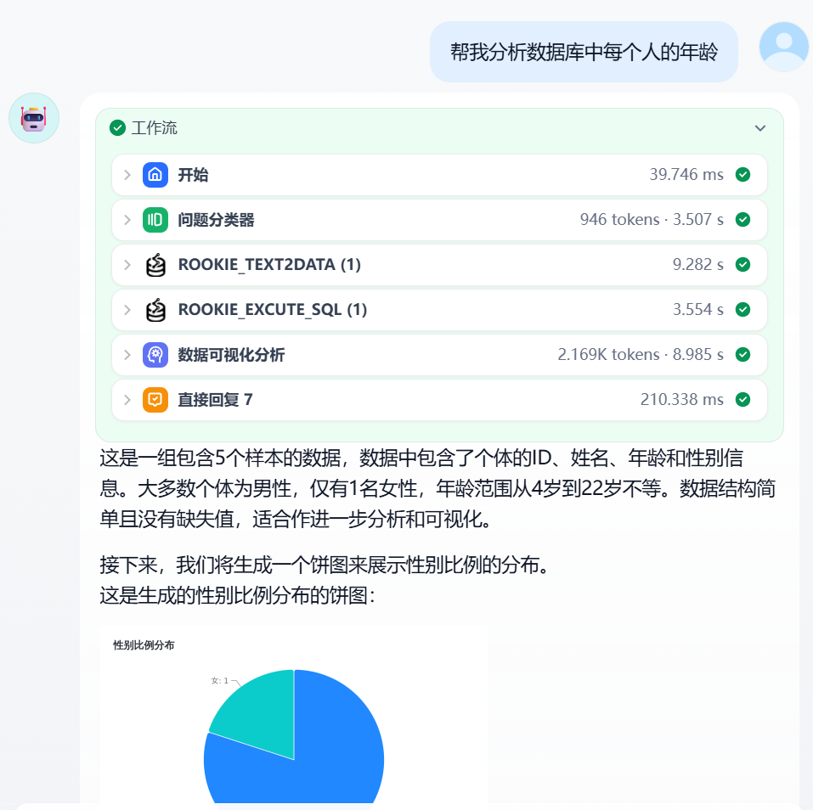Expand the 问题分类器 node details
The height and width of the screenshot is (810, 813).
[127, 219]
